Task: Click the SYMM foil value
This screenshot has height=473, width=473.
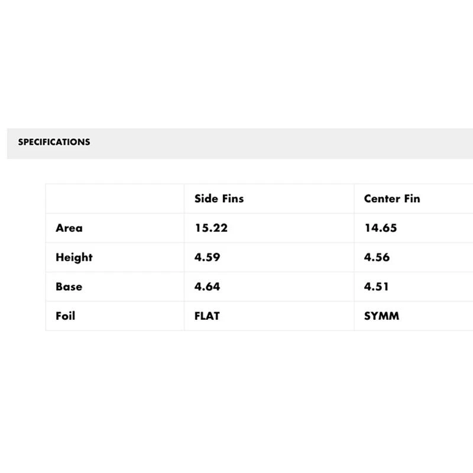Action: tap(381, 316)
